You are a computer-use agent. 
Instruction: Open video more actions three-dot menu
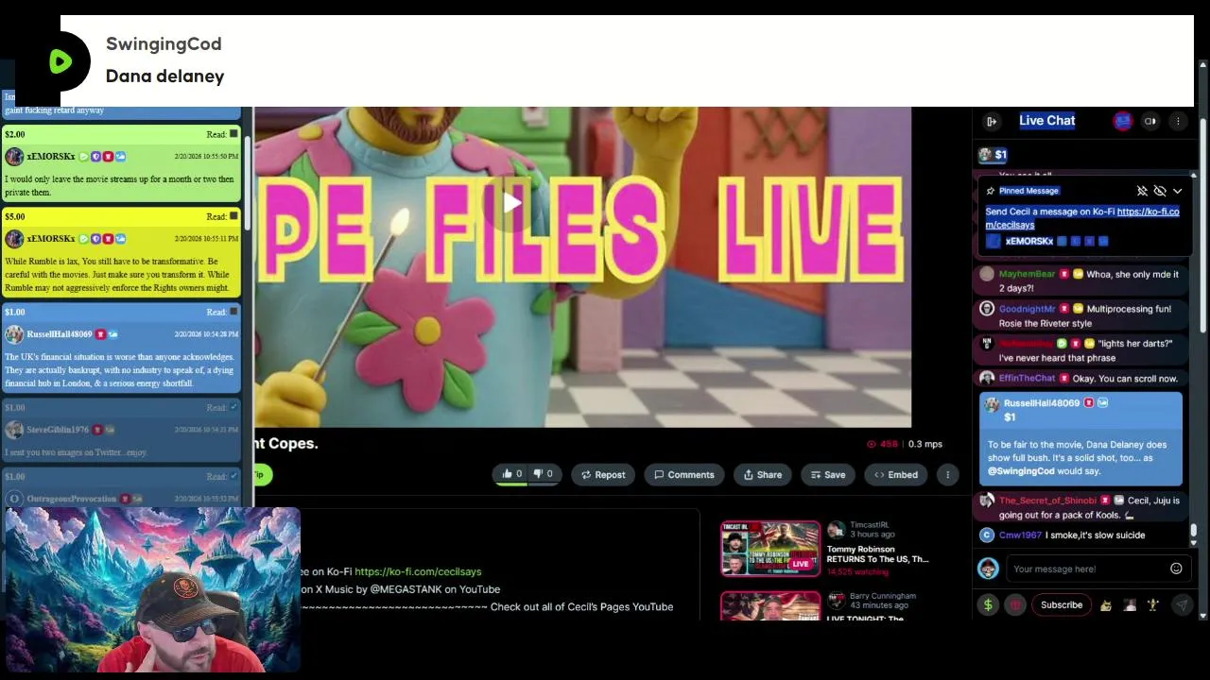[947, 475]
